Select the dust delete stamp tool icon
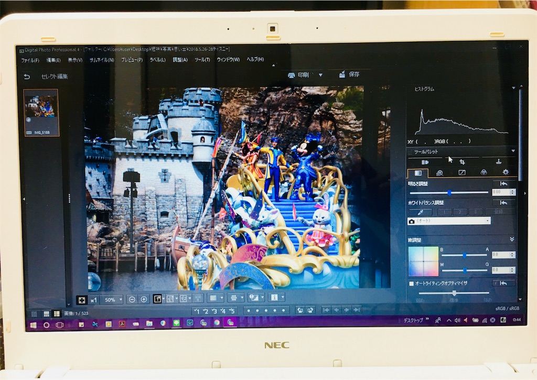The image size is (537, 380). pos(499,161)
